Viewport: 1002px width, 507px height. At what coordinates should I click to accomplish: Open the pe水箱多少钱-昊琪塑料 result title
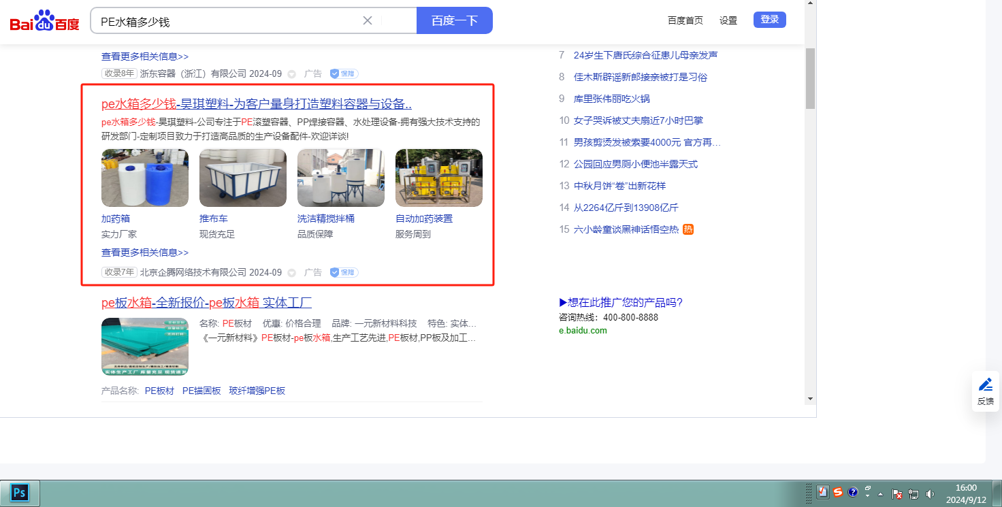tap(257, 104)
